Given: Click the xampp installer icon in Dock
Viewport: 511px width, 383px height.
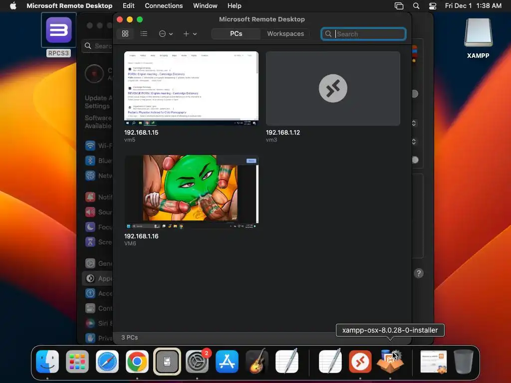Looking at the screenshot, I should [390, 361].
